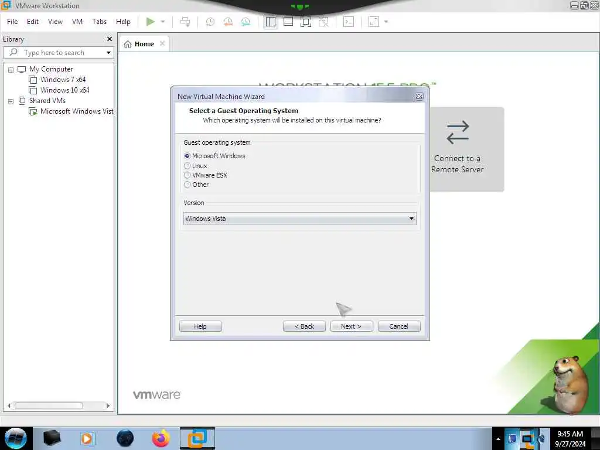Click the VMware tray icon in notification area

[528, 439]
